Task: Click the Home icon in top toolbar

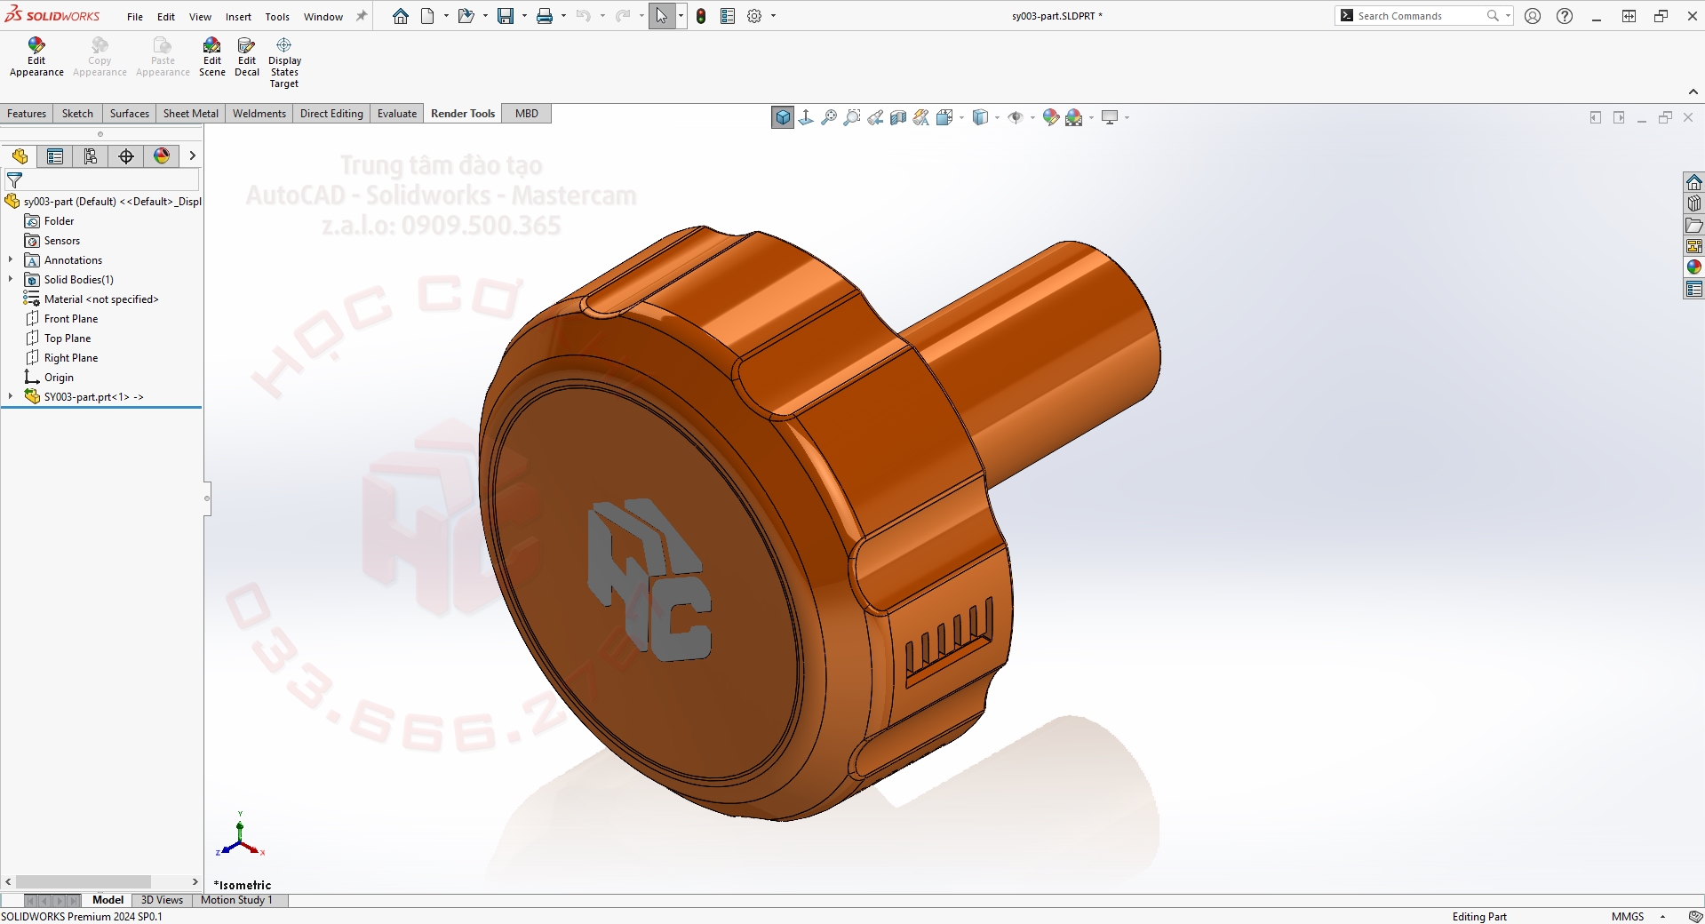Action: (x=401, y=16)
